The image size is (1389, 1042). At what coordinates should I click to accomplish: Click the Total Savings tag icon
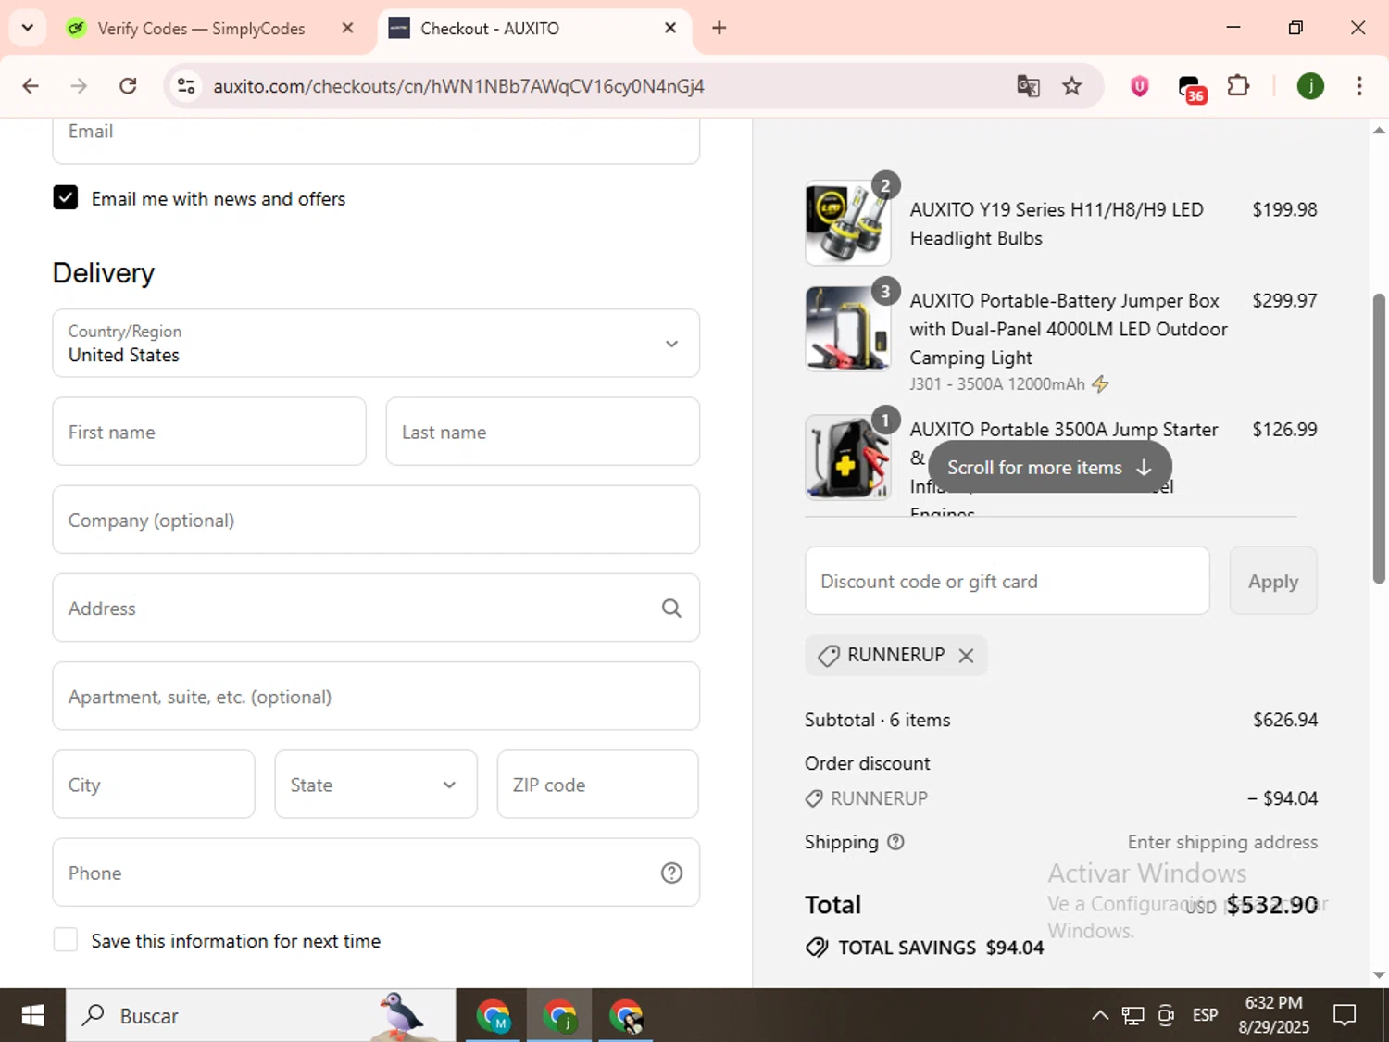(817, 947)
